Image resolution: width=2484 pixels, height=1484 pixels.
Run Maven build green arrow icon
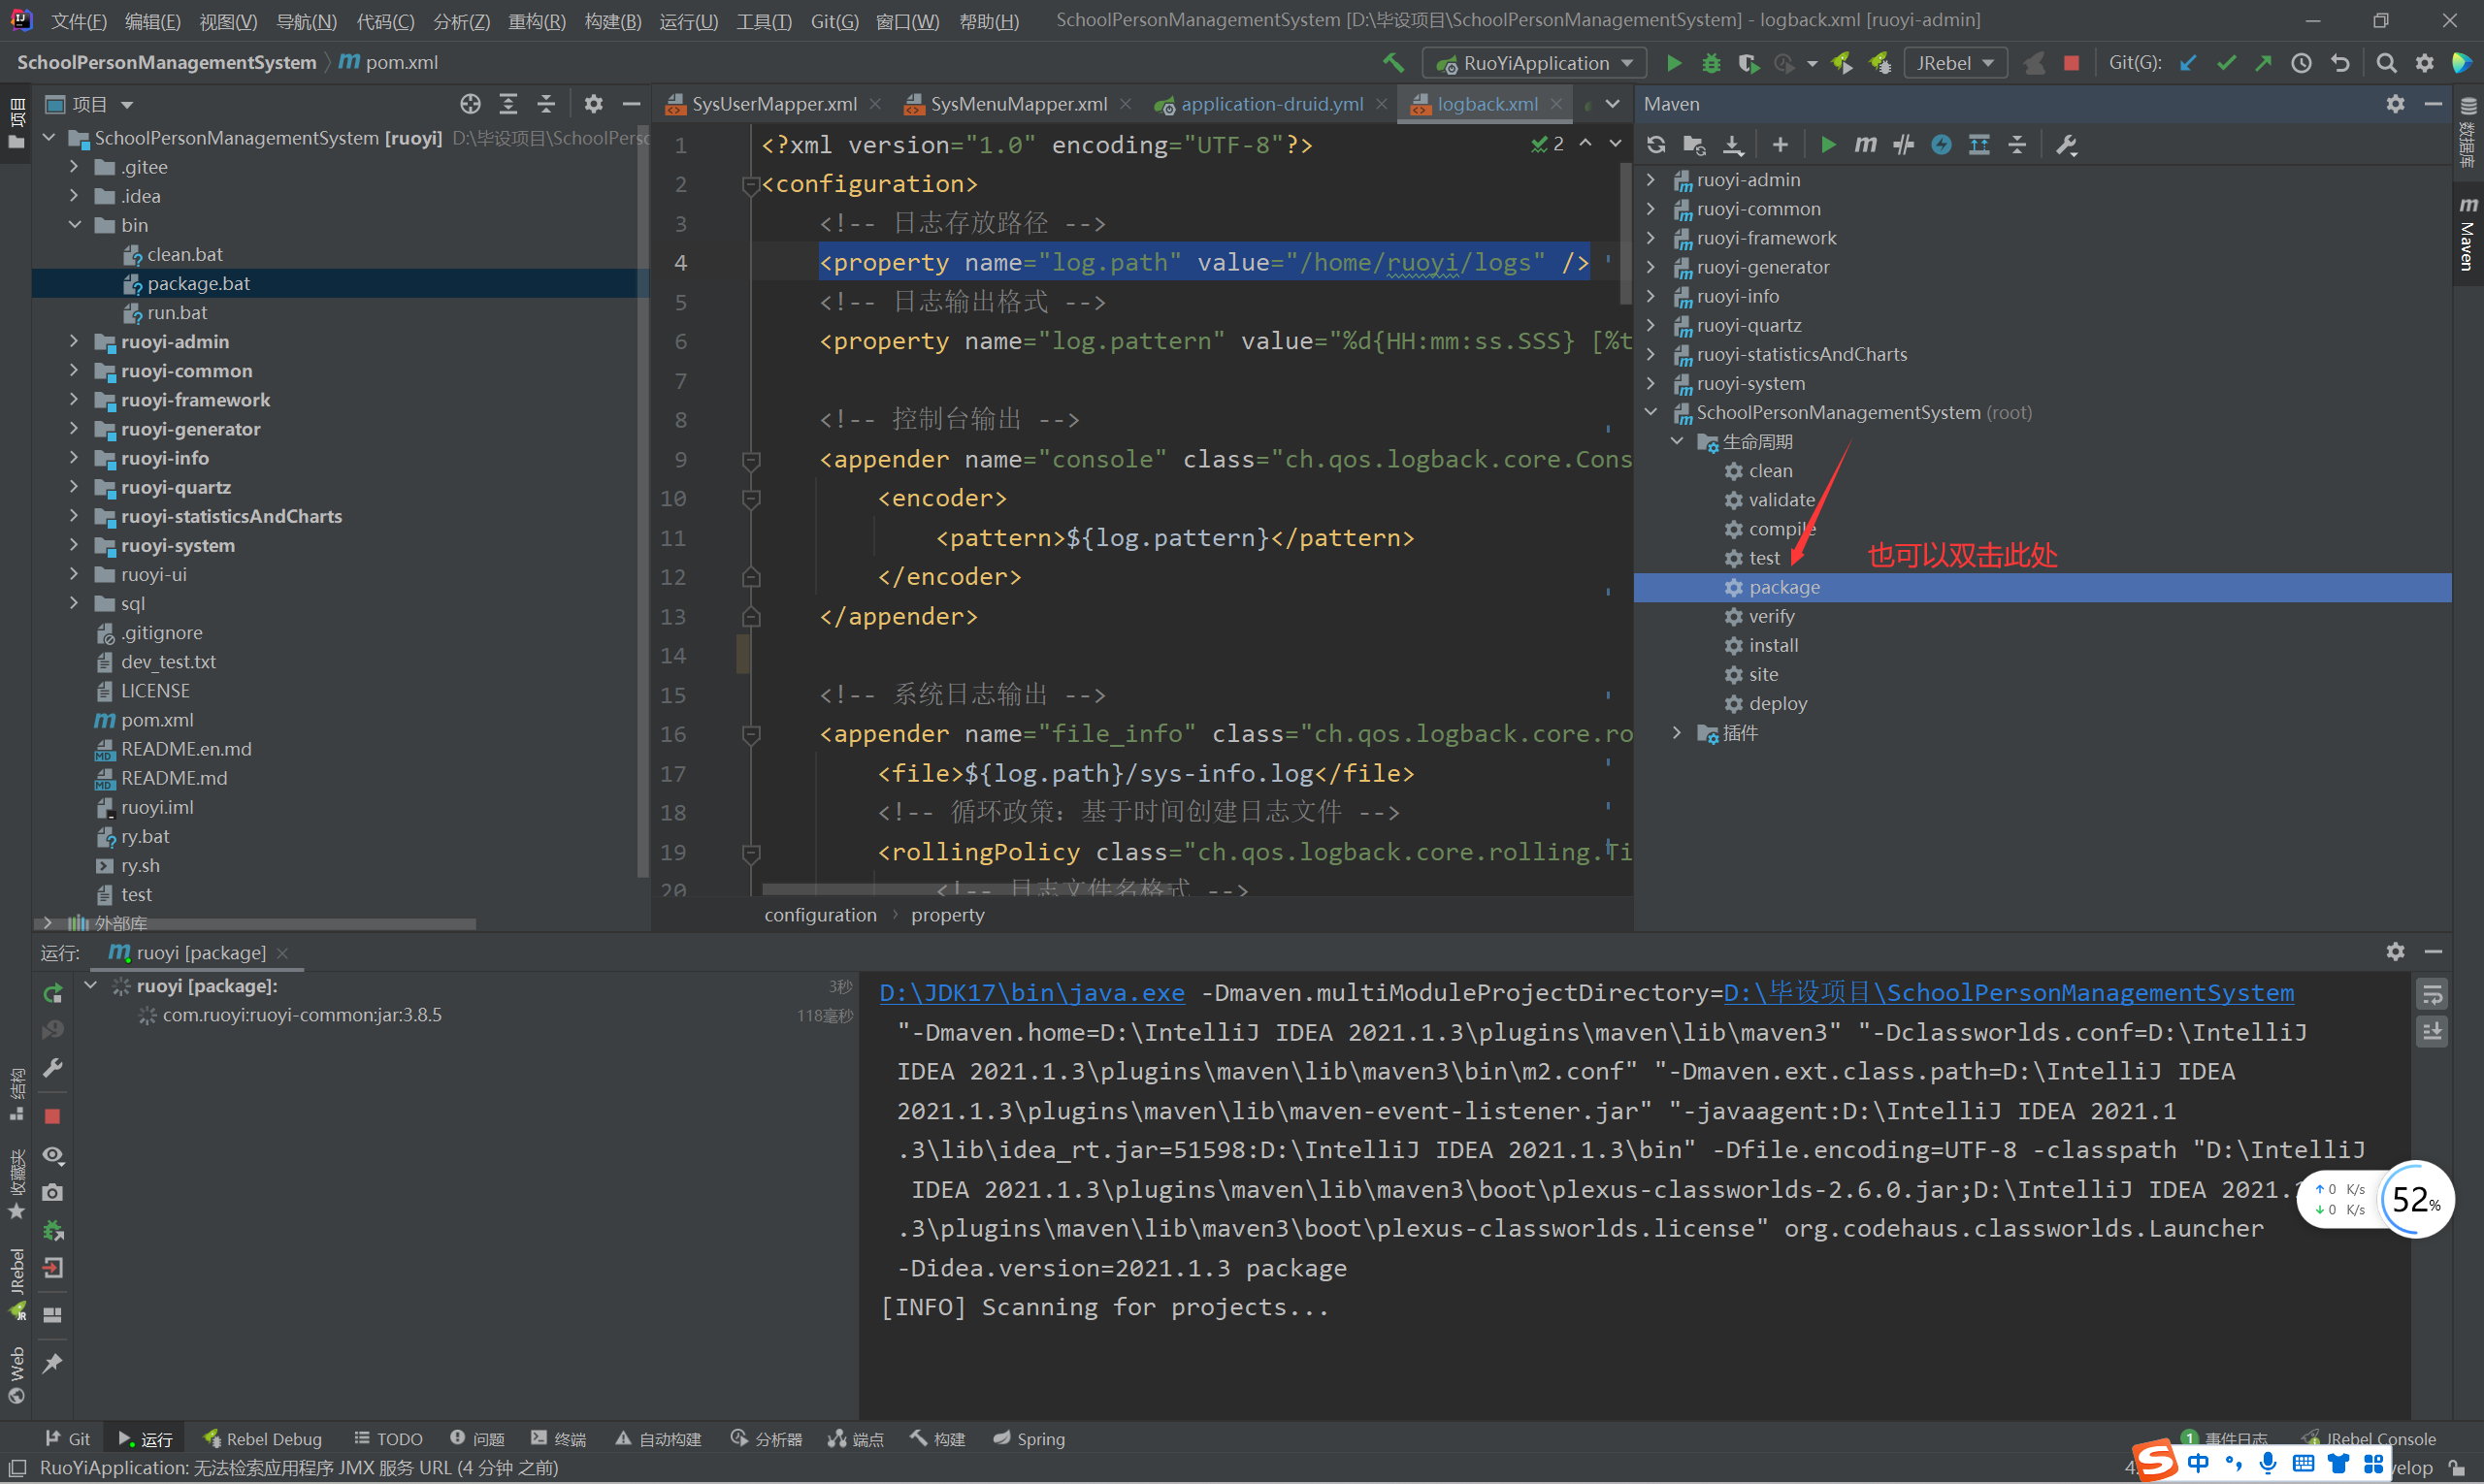pyautogui.click(x=1828, y=145)
